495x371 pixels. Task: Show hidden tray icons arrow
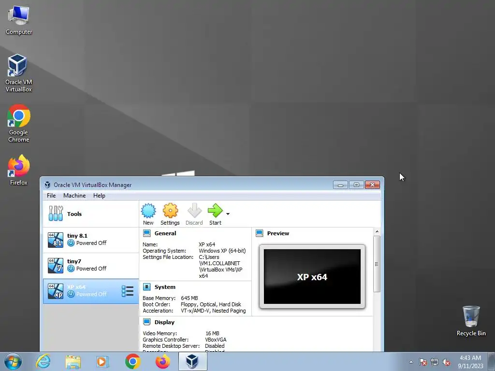411,362
